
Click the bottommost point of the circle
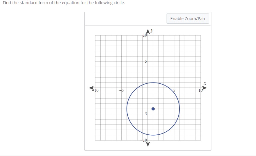tap(153, 135)
